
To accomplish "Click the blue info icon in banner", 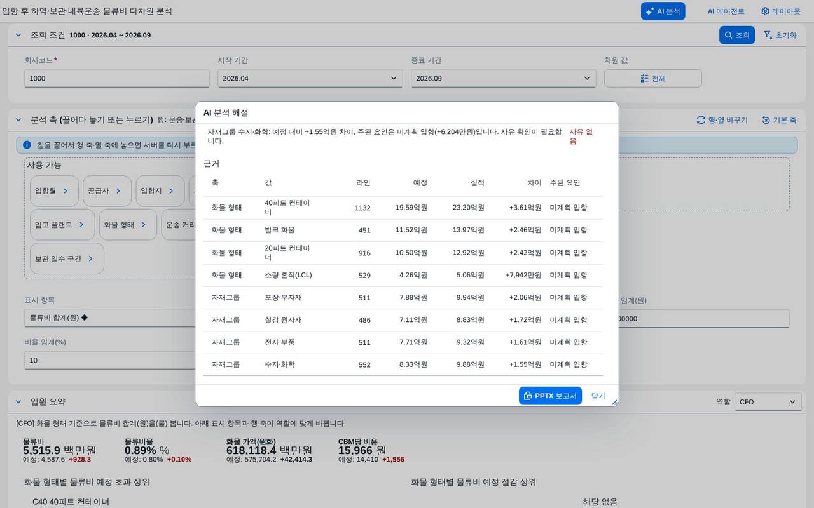I will click(x=27, y=145).
